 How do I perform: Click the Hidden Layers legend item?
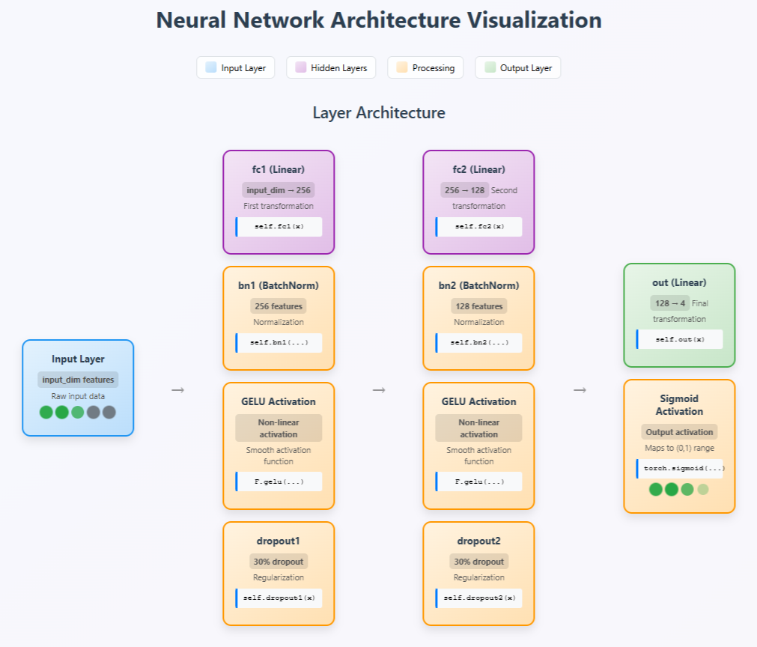tap(331, 67)
